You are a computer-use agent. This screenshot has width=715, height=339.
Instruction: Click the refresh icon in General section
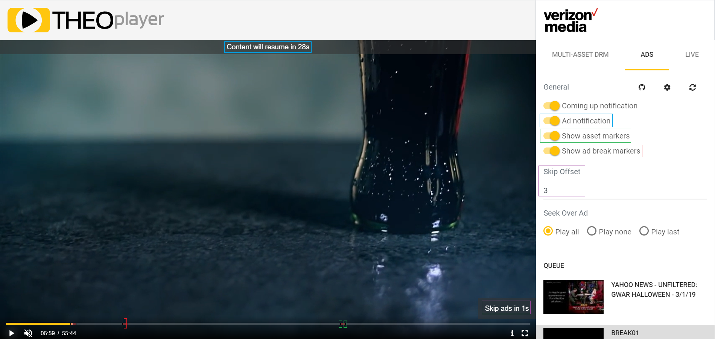[692, 87]
